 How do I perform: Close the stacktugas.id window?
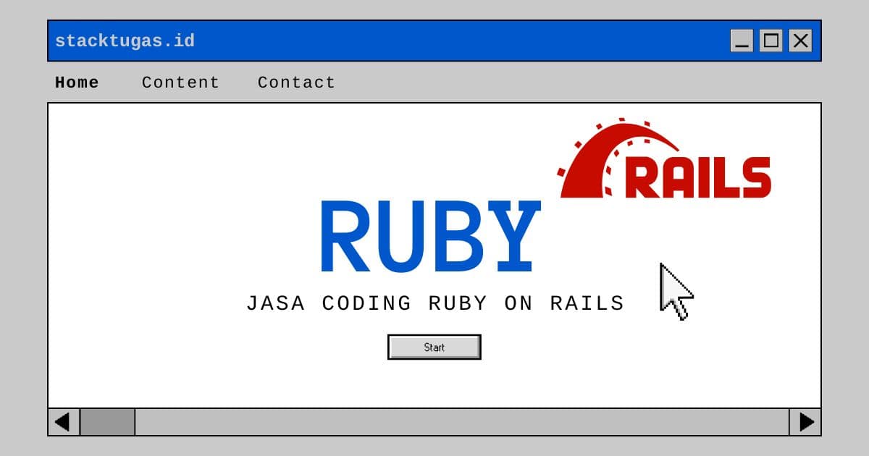click(800, 41)
